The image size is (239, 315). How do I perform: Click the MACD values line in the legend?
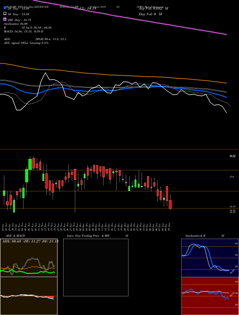click(x=23, y=31)
